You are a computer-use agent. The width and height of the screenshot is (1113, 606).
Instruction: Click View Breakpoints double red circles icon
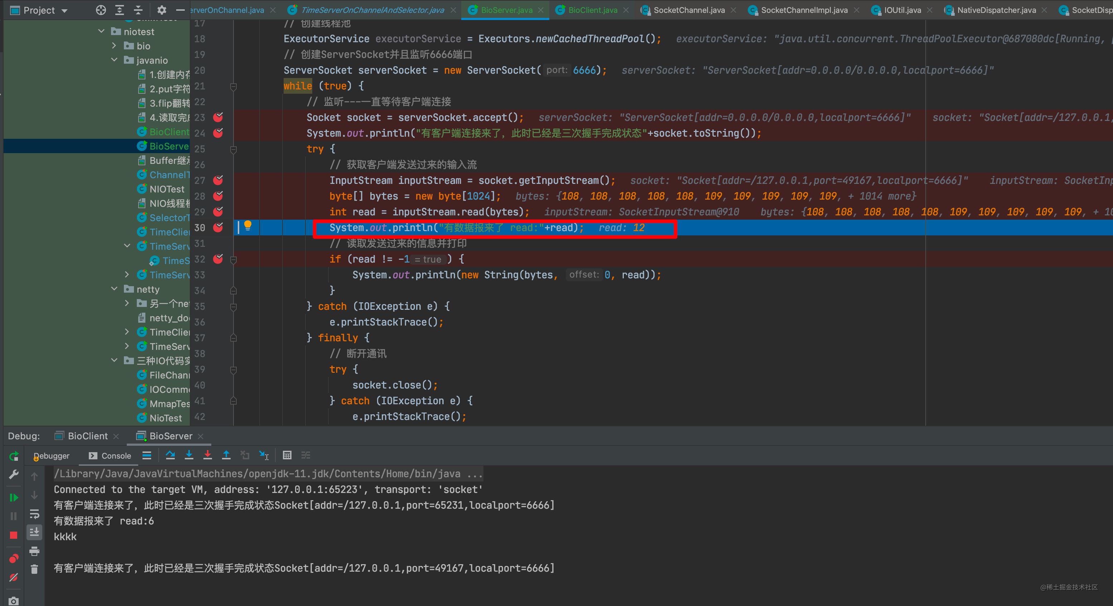click(x=13, y=558)
